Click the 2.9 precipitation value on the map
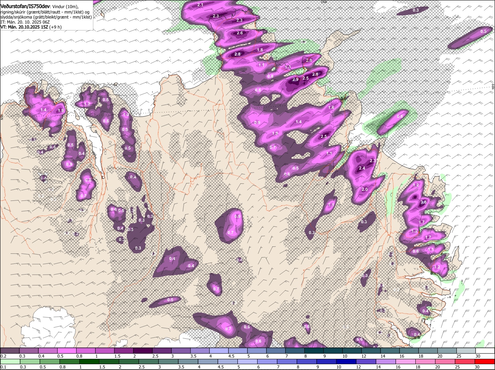 click(295, 79)
